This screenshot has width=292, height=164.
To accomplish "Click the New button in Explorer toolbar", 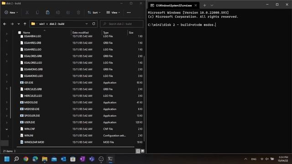I will pyautogui.click(x=11, y=12).
